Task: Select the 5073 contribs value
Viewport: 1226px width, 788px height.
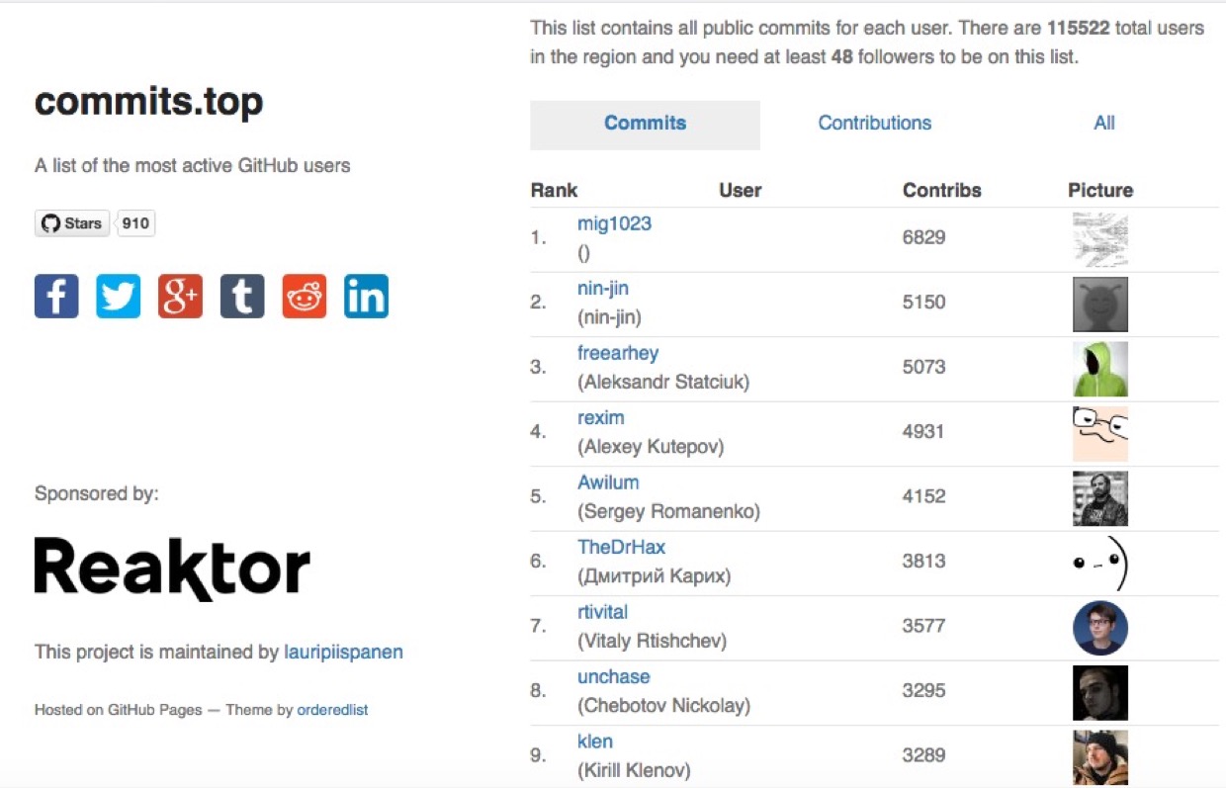Action: (x=923, y=367)
